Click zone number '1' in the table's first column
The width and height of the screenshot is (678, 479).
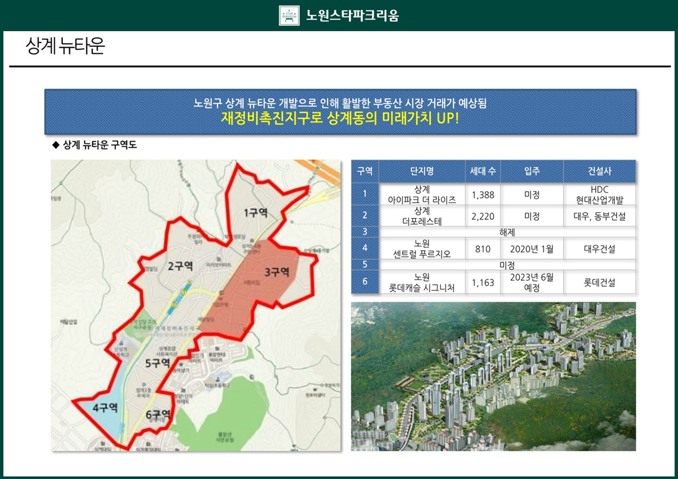point(365,195)
